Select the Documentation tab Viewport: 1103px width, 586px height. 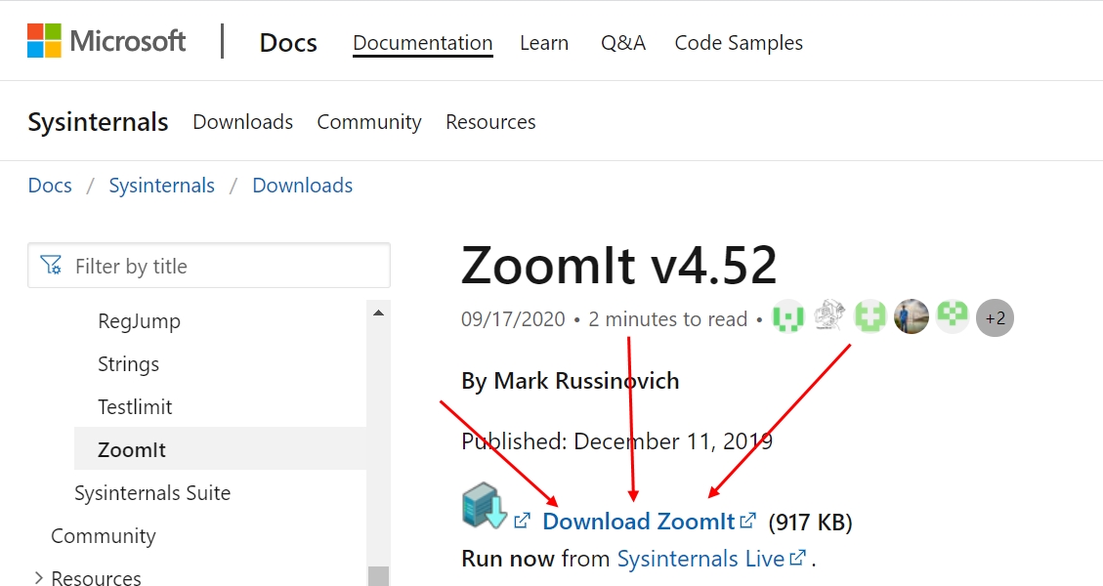(x=422, y=42)
